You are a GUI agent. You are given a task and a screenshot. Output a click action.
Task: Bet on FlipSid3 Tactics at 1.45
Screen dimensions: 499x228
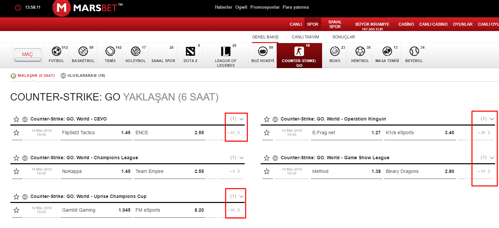(97, 133)
